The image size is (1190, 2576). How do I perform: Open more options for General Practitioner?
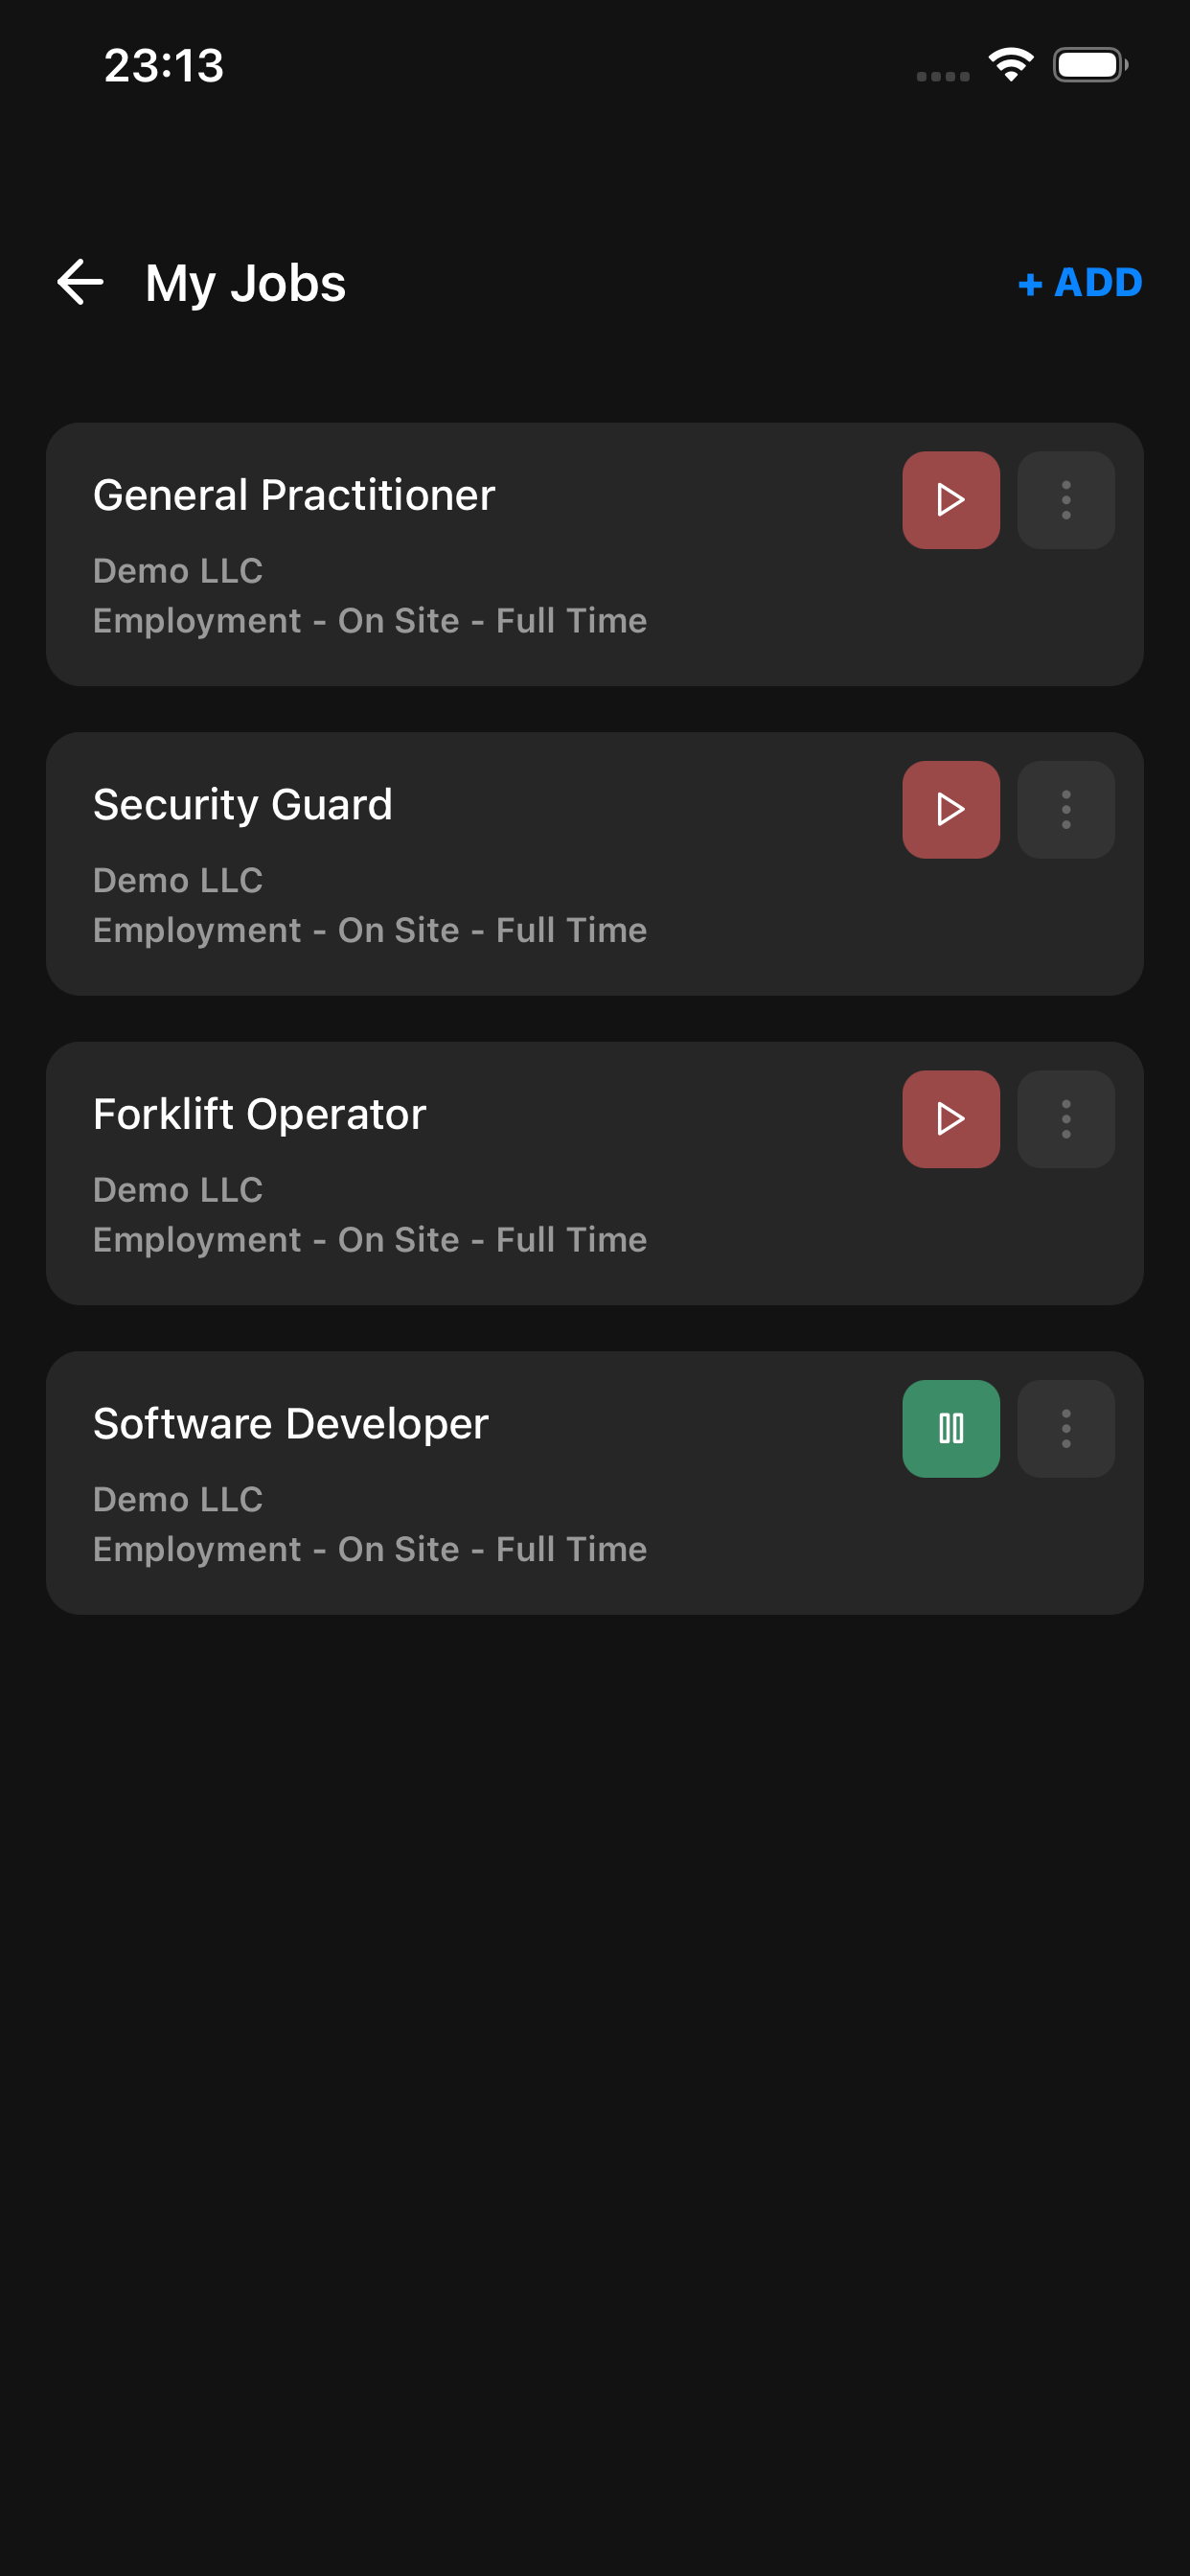[1065, 500]
